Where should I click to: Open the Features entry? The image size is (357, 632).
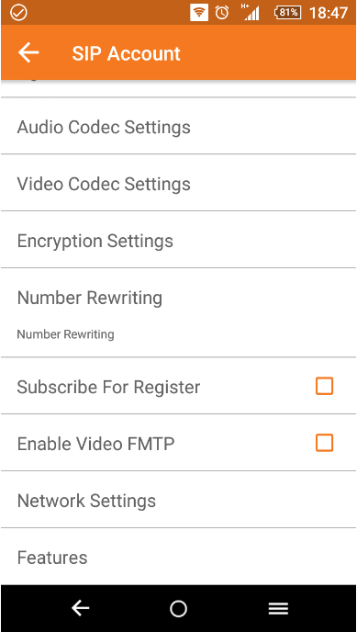pyautogui.click(x=178, y=557)
